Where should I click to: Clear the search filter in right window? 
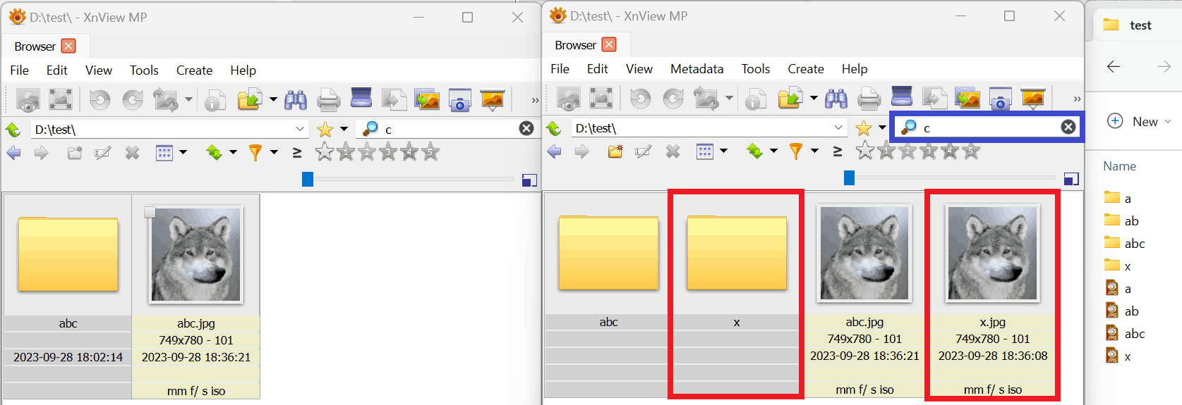pyautogui.click(x=1068, y=127)
